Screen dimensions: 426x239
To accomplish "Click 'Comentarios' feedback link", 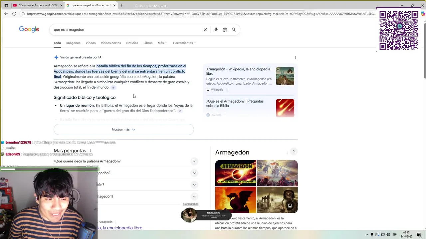I will (x=191, y=204).
